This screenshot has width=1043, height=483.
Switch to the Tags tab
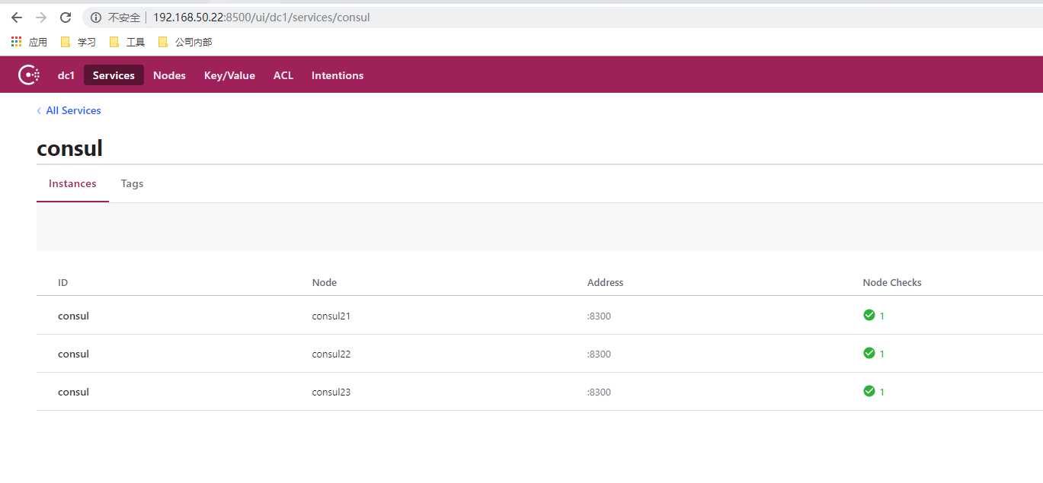pos(132,183)
